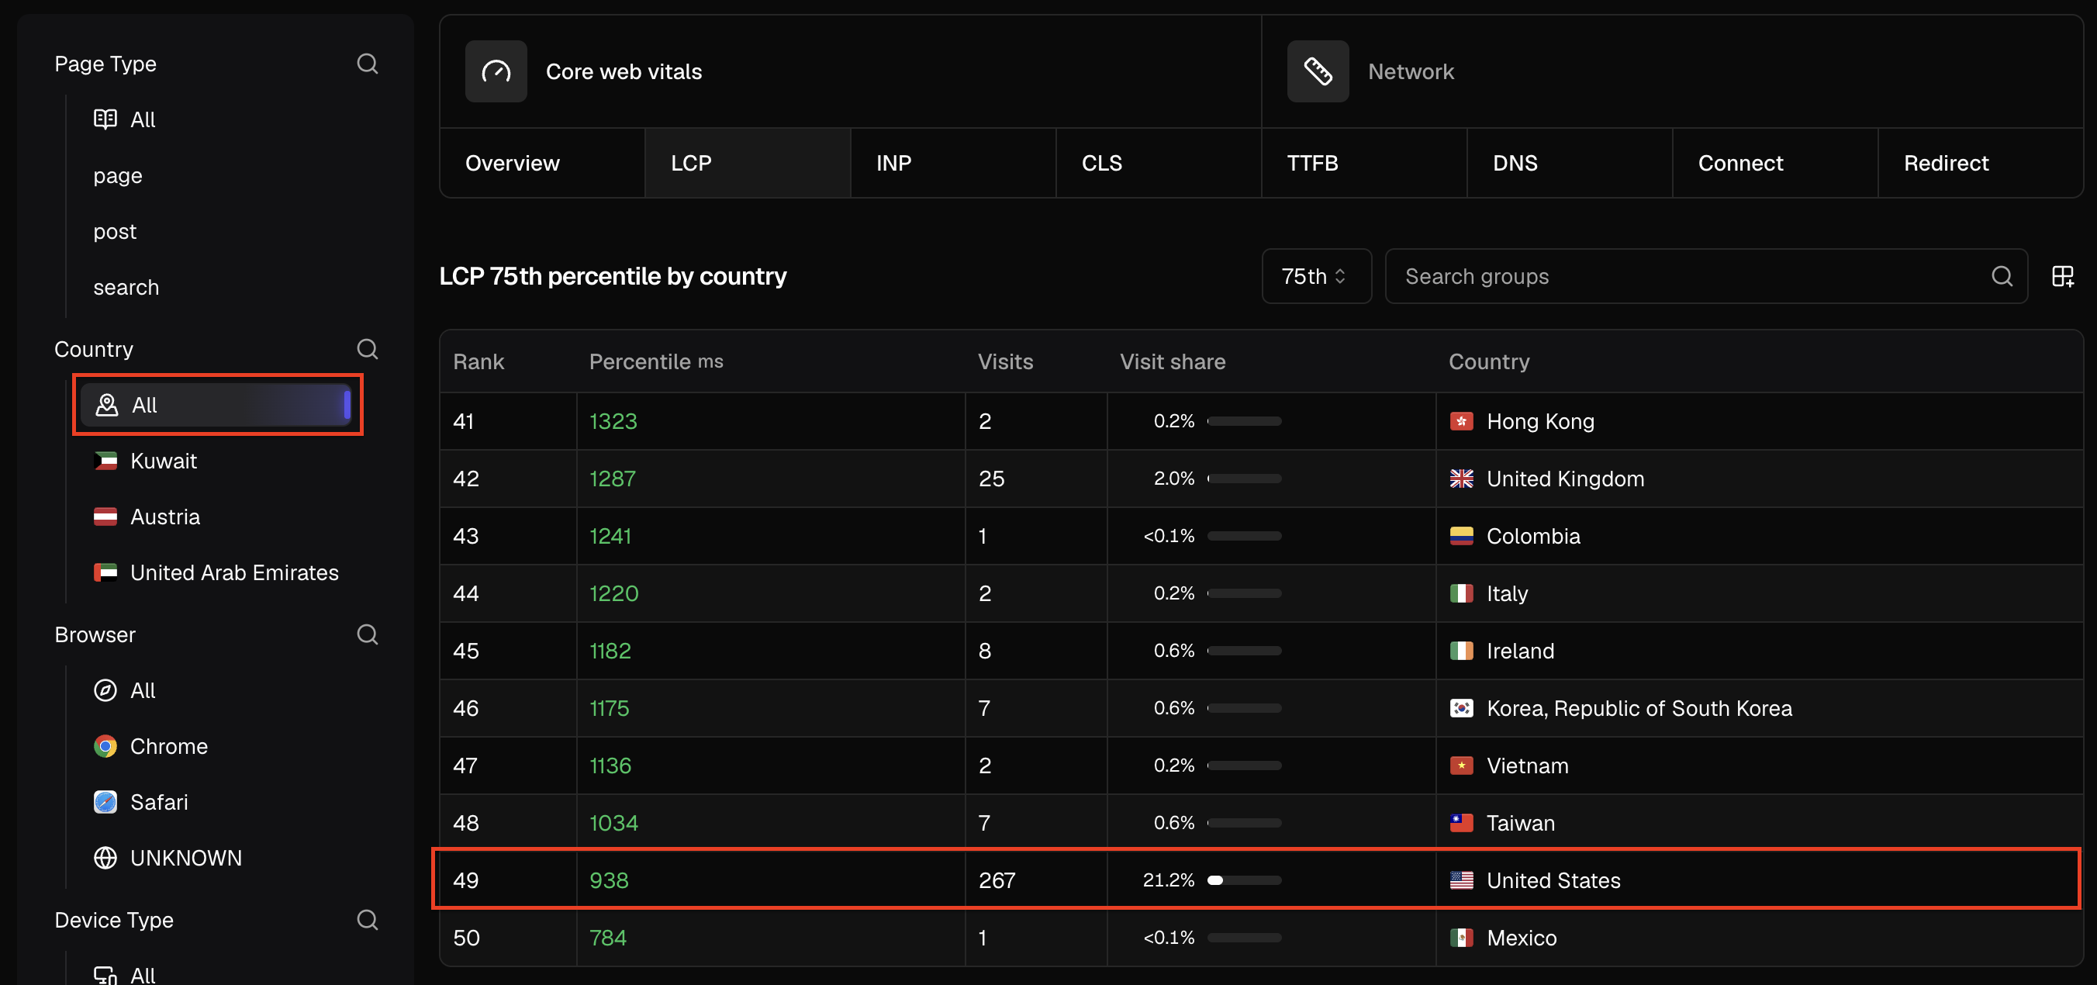
Task: Open the Country filter search icon
Action: pyautogui.click(x=367, y=349)
